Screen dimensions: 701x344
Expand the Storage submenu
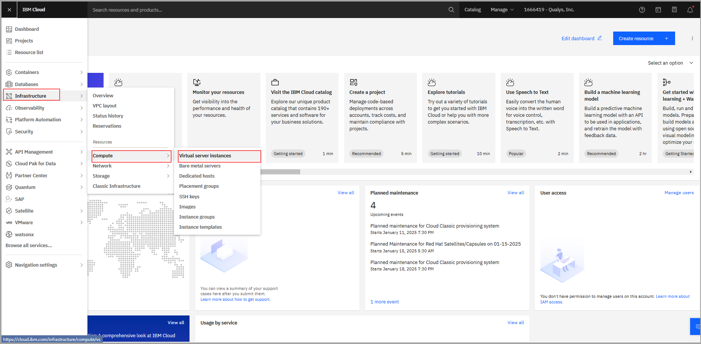click(x=131, y=176)
